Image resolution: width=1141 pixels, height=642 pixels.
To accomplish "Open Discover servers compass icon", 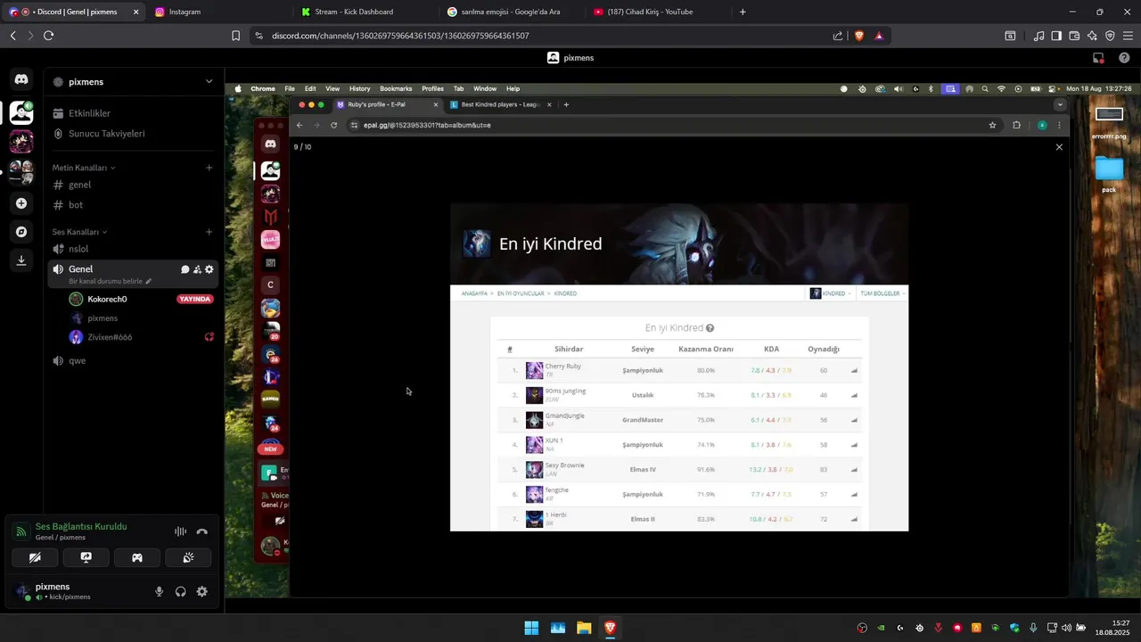I will pyautogui.click(x=21, y=232).
